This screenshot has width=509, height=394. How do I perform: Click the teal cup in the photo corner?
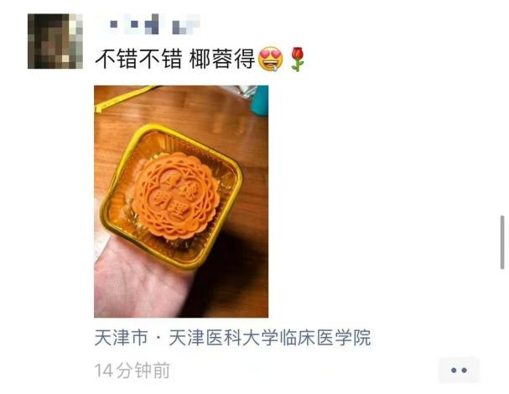pos(260,101)
